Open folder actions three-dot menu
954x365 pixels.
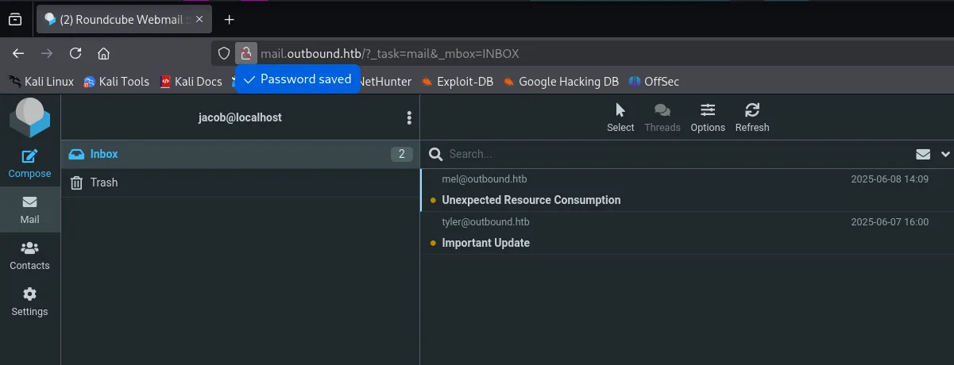[409, 118]
